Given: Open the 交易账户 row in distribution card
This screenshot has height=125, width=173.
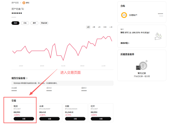Looking at the screenshot, I should coord(142,15).
